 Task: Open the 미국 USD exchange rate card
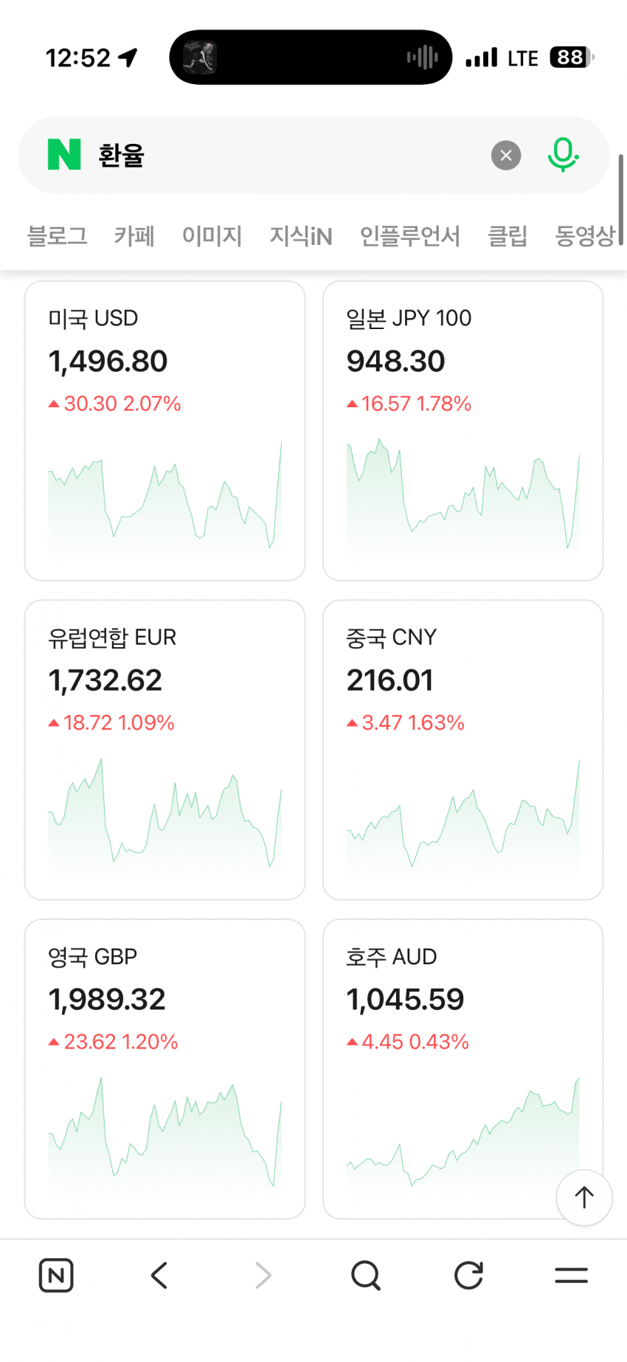tap(164, 431)
